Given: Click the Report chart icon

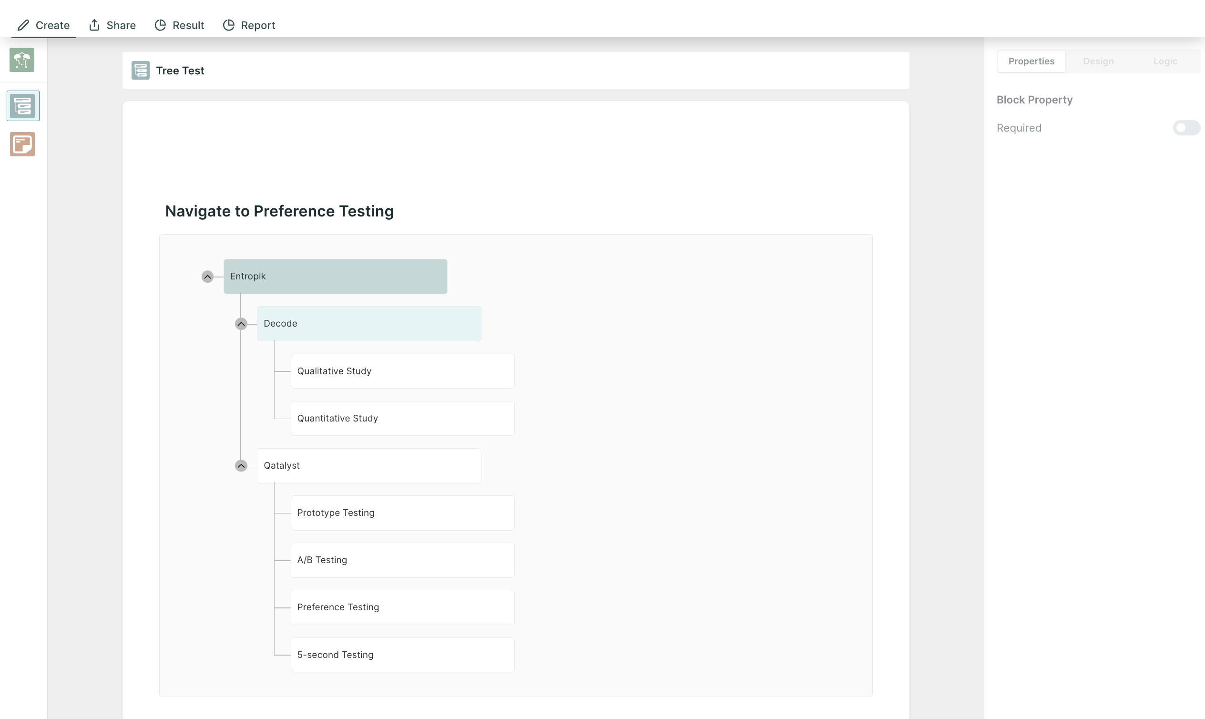Looking at the screenshot, I should pos(229,25).
